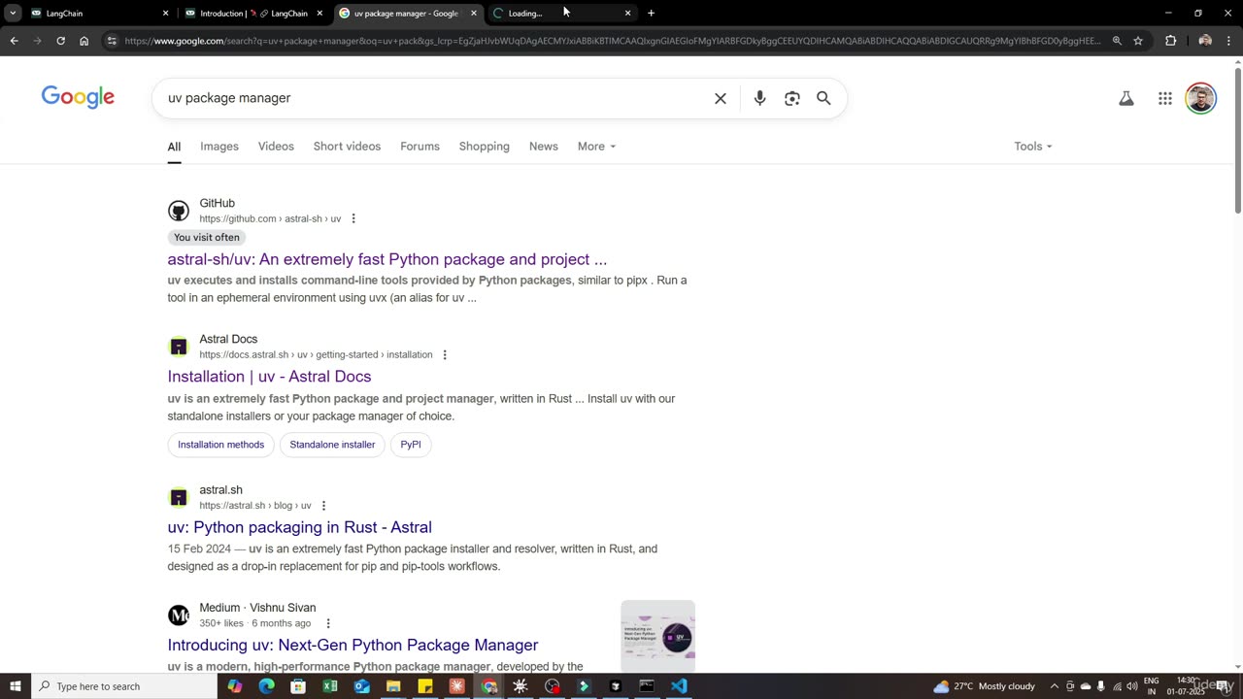Expand the More search filters dropdown
The image size is (1243, 699).
[x=596, y=147]
